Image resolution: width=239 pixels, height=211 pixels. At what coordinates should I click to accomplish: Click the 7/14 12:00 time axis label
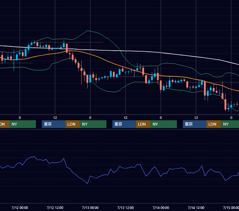pos(196,207)
